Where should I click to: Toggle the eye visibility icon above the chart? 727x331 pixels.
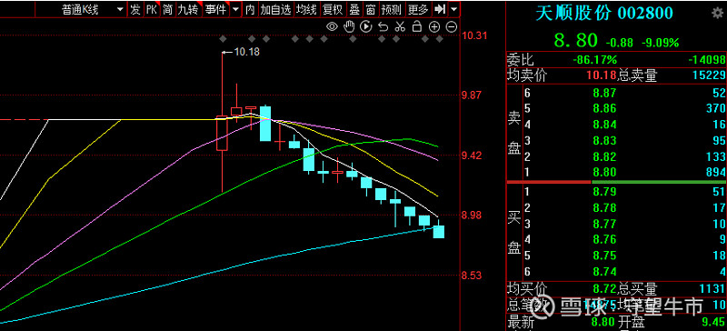(x=332, y=26)
